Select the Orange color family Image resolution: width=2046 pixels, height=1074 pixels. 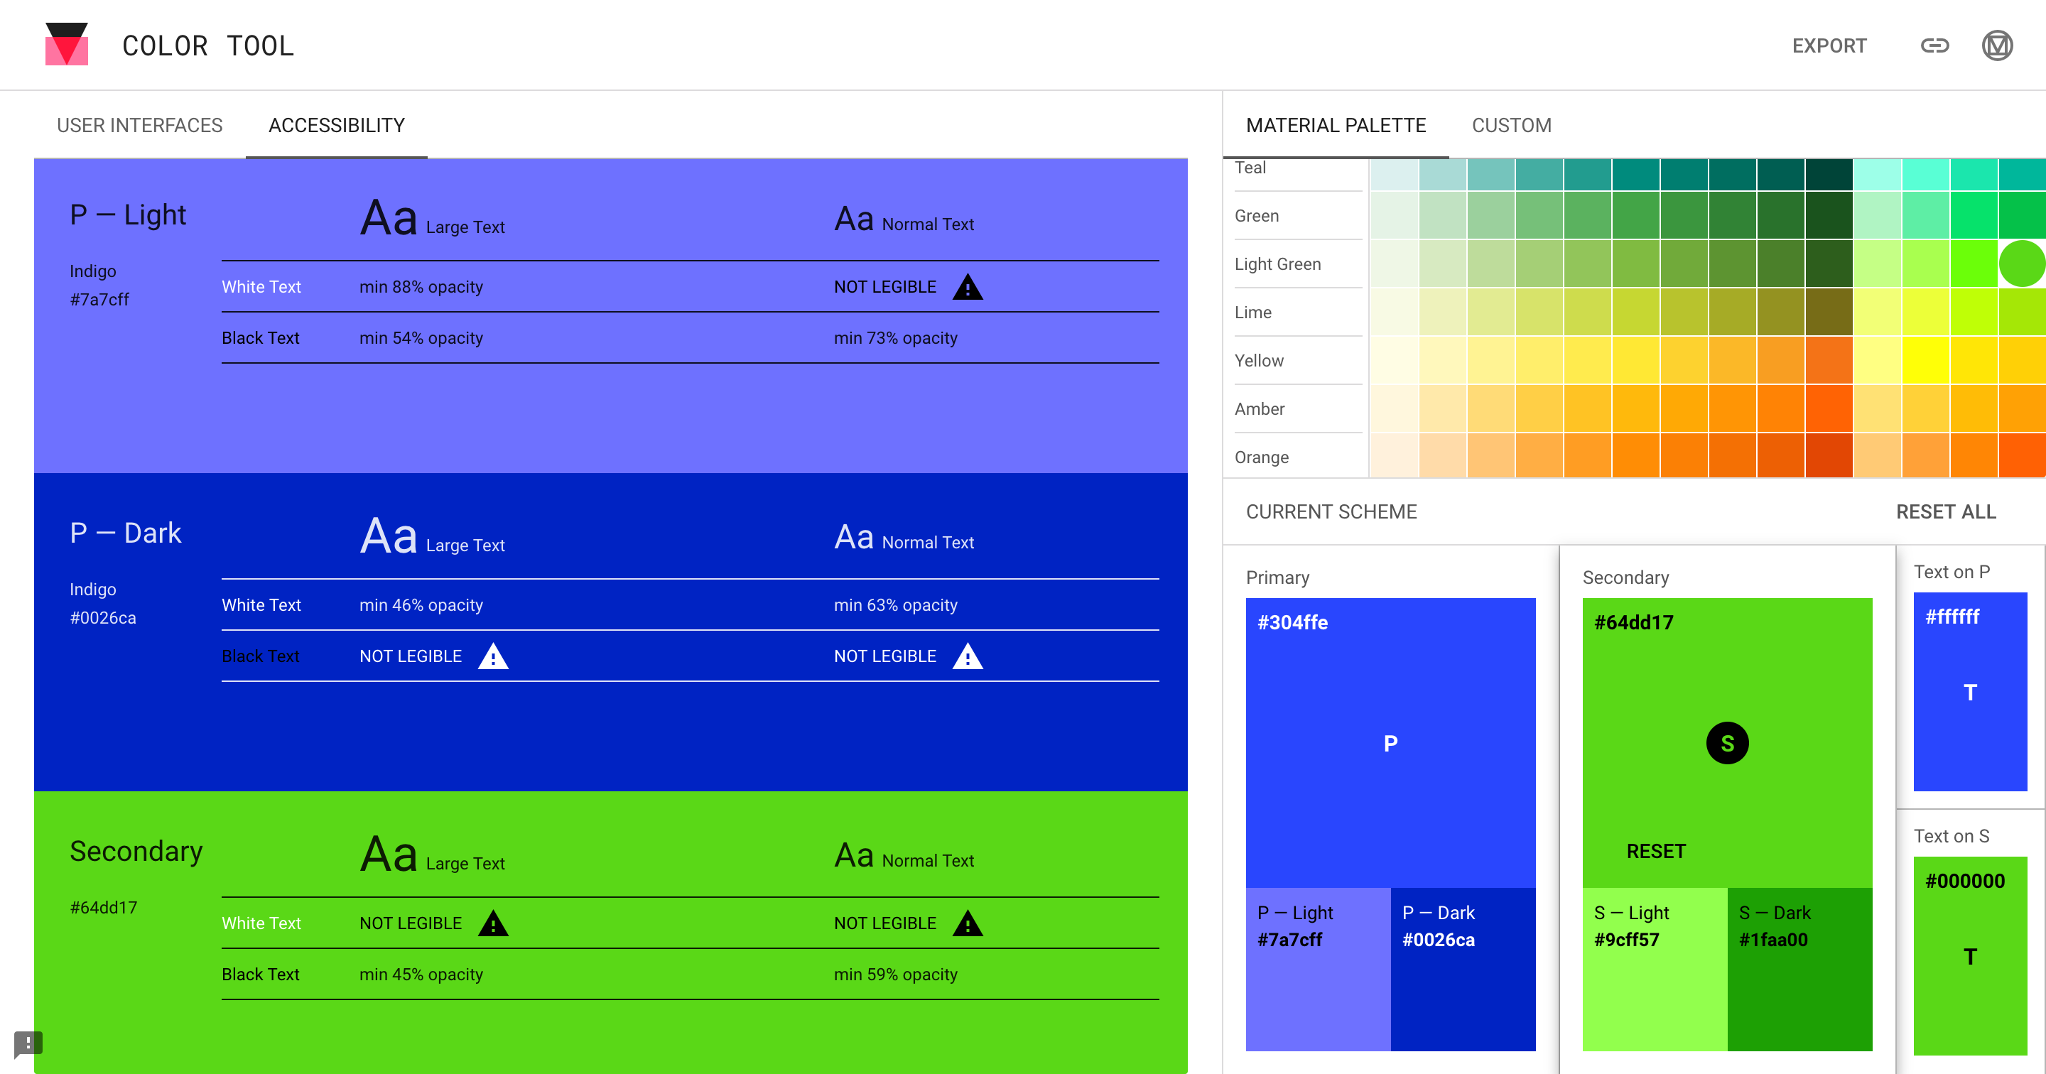(1261, 457)
